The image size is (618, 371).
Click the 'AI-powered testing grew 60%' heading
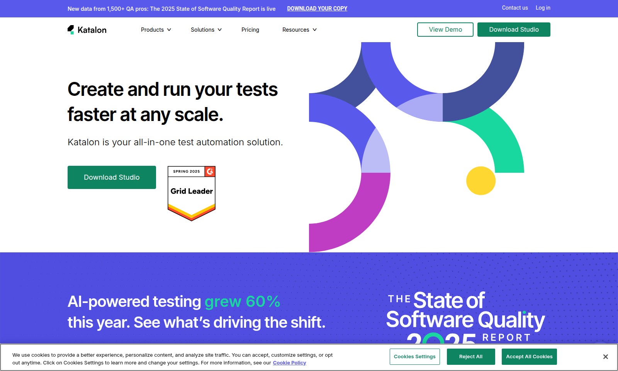point(174,301)
